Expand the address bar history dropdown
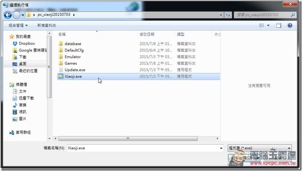Image resolution: width=302 pixels, height=171 pixels. click(x=221, y=15)
